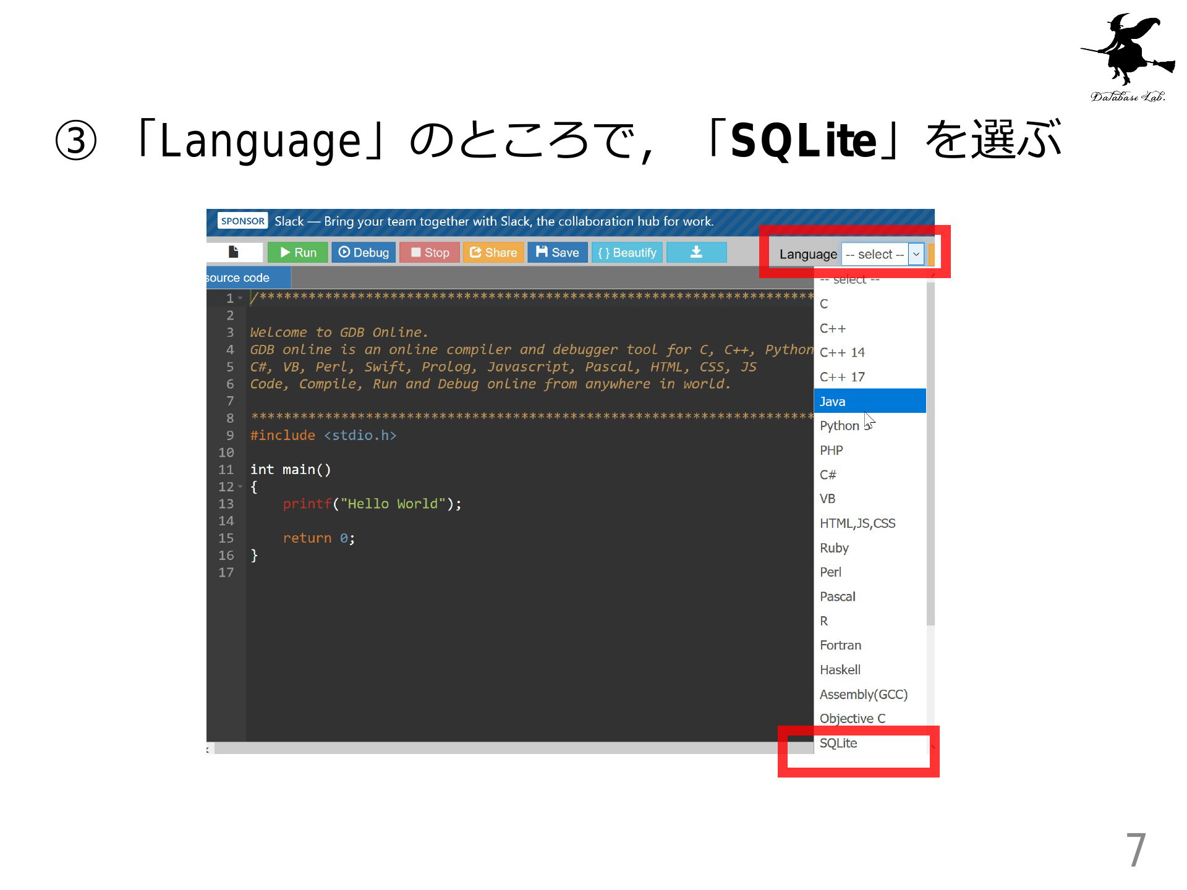Format the code with Beautify
The image size is (1187, 890).
coord(627,252)
